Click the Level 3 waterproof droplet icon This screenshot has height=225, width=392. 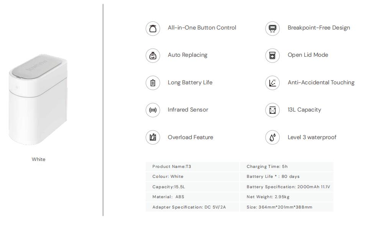[272, 137]
